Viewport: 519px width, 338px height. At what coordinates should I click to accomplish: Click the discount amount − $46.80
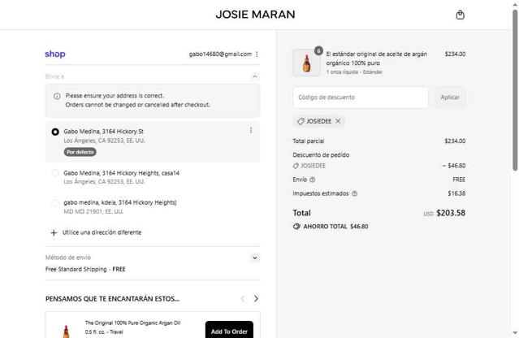[454, 166]
